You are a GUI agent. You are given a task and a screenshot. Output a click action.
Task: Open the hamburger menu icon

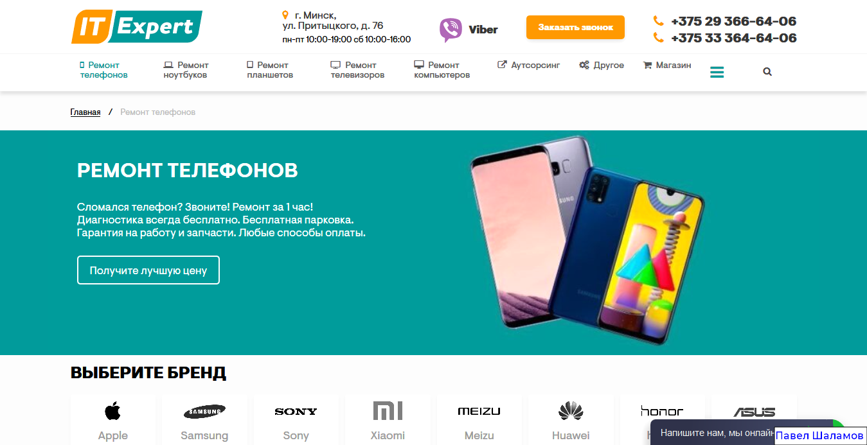coord(717,72)
